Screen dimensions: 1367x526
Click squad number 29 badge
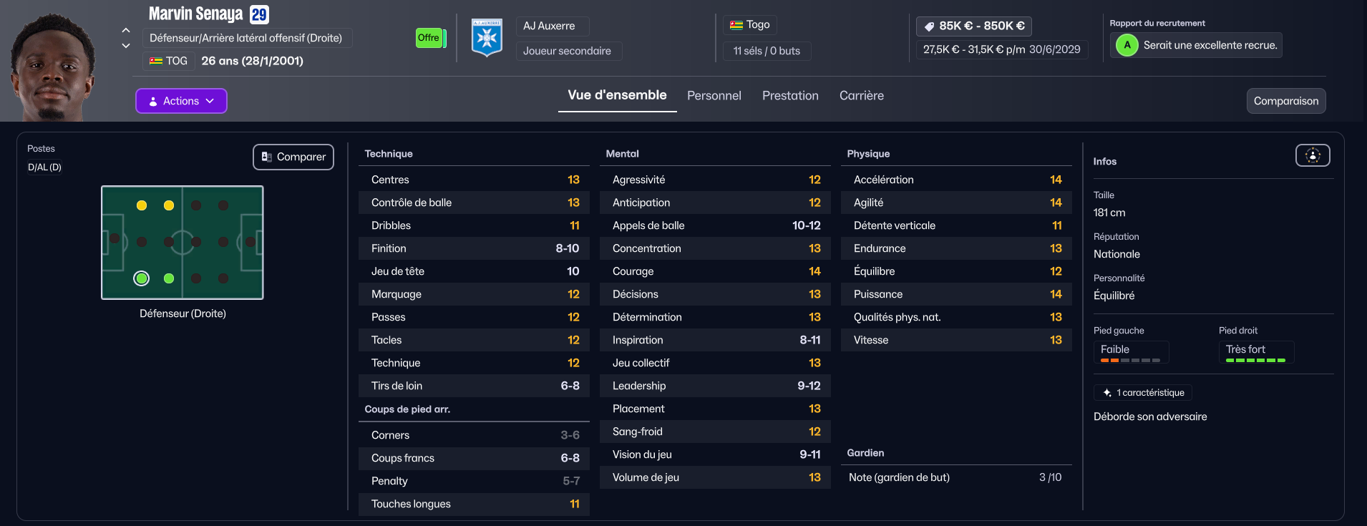click(x=259, y=14)
